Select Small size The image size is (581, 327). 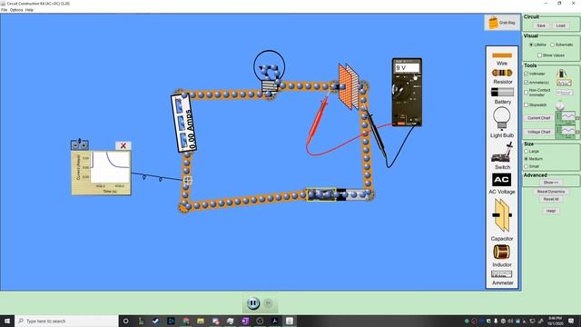tap(527, 166)
